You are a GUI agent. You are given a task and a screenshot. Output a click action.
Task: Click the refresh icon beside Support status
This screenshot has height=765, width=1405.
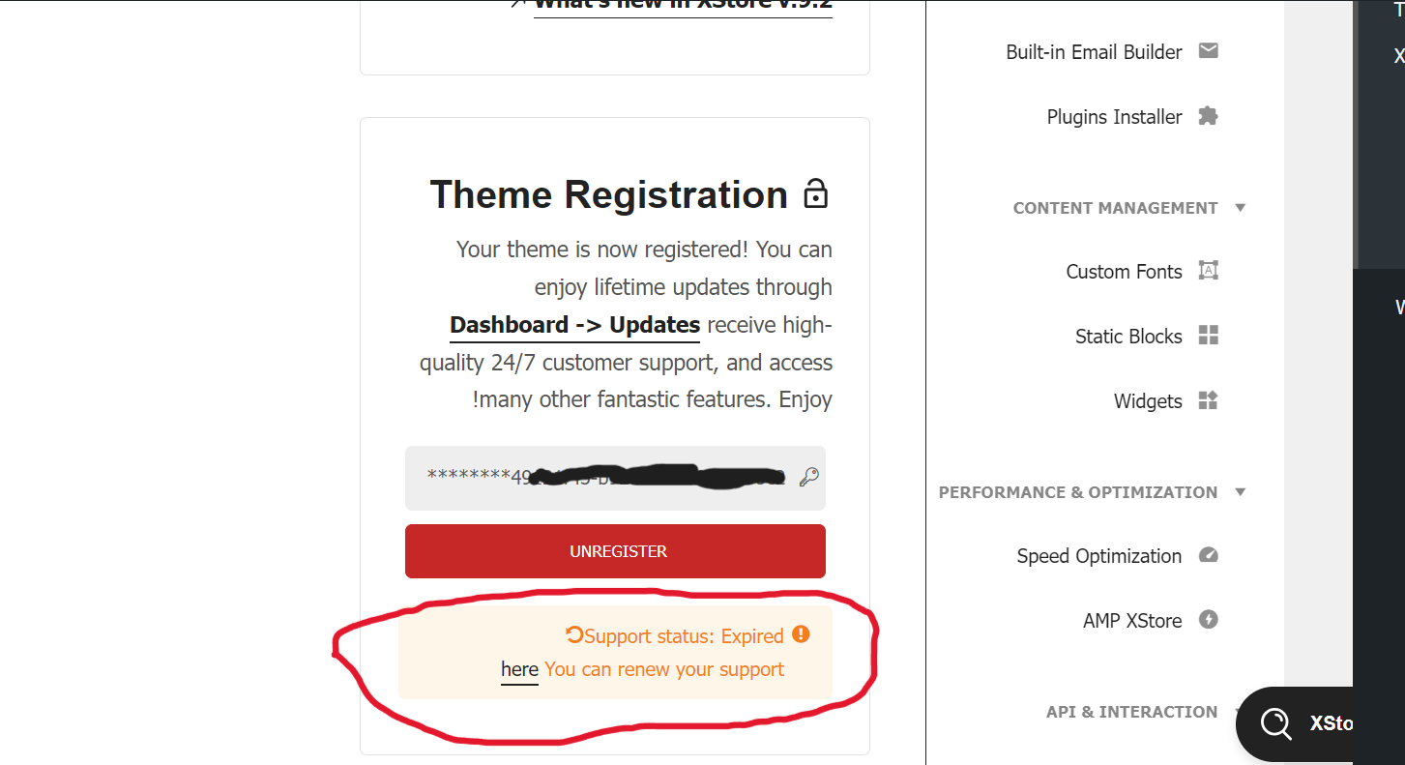pyautogui.click(x=574, y=635)
